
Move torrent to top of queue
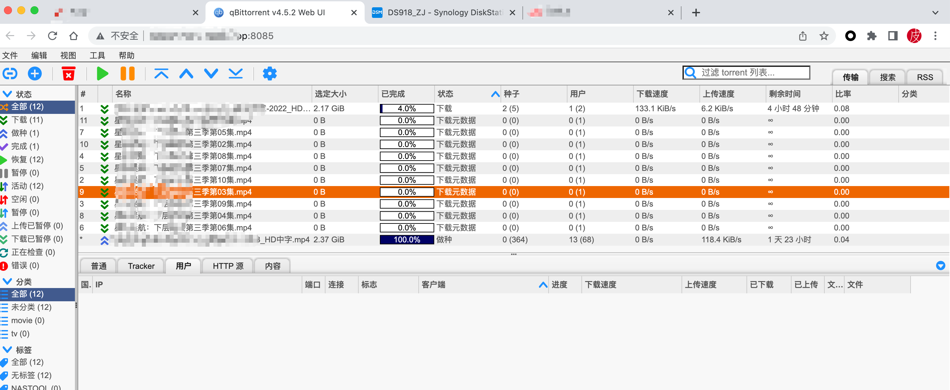pyautogui.click(x=161, y=73)
